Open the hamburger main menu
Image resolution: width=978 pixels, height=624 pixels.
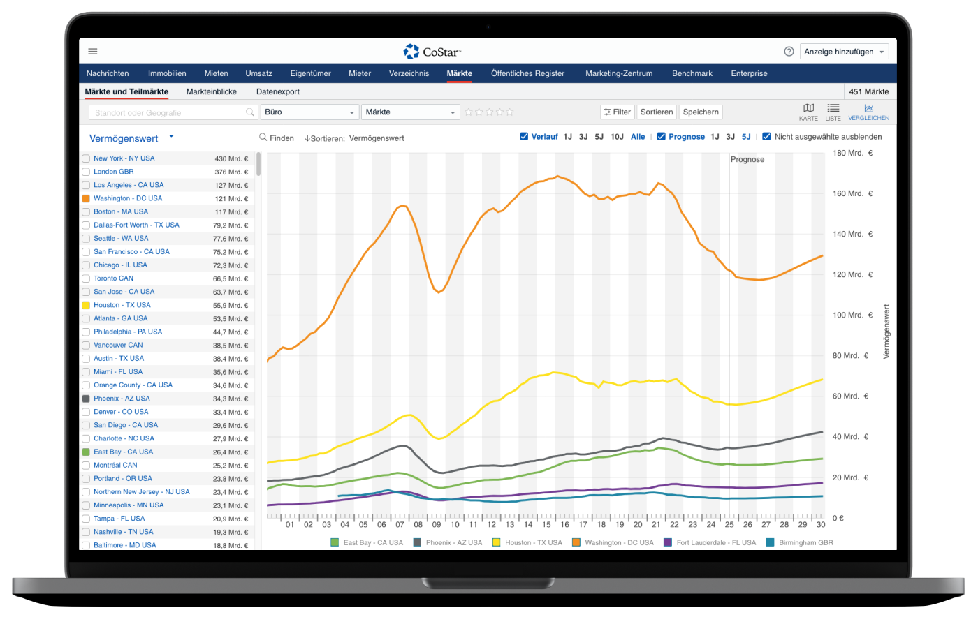(x=93, y=52)
